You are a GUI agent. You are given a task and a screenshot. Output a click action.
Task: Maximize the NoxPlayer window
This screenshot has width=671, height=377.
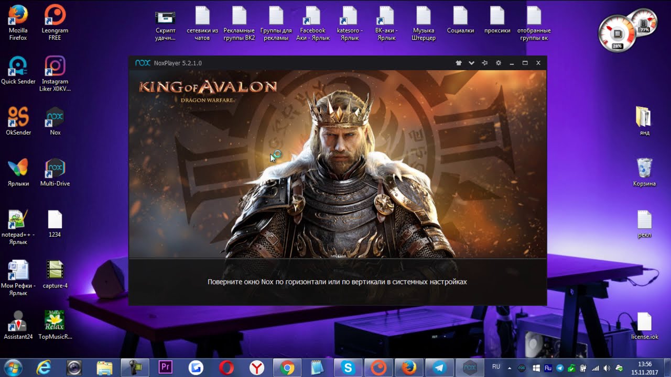525,63
